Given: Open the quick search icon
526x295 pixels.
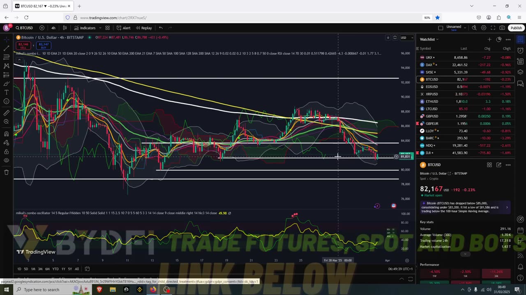Looking at the screenshot, I should [474, 28].
